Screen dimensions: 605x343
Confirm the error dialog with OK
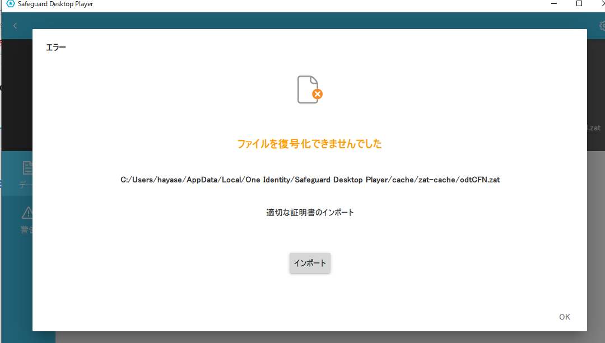pyautogui.click(x=565, y=317)
